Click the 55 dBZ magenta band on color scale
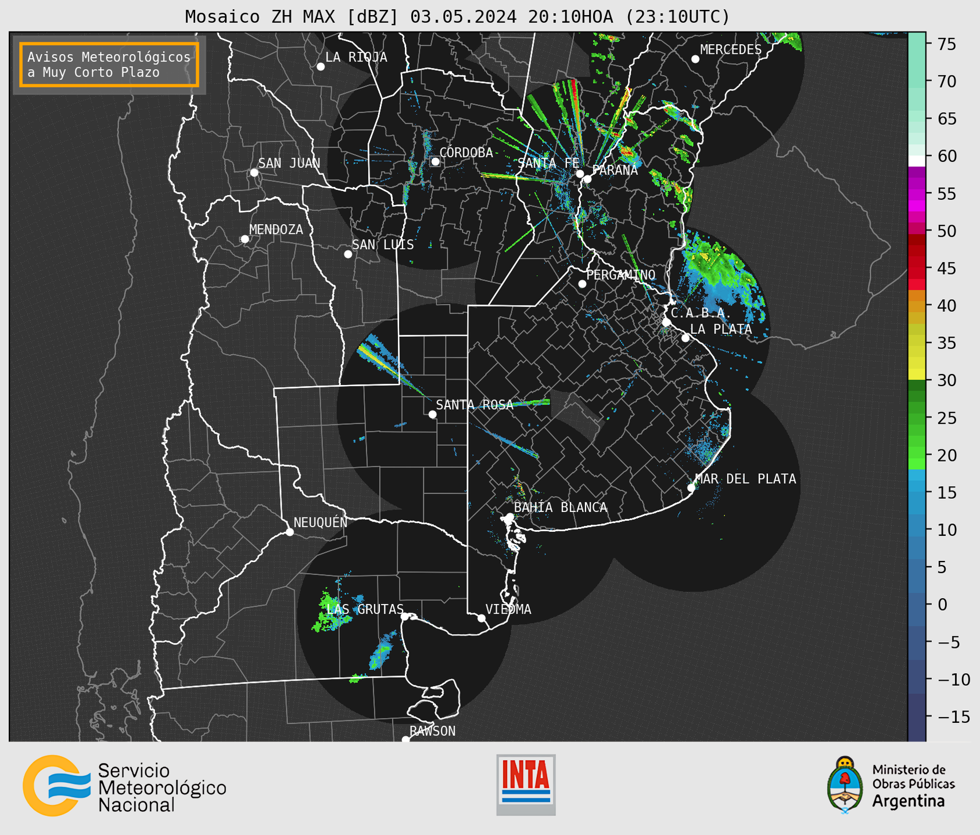Screen dimensions: 980x835 (917, 194)
